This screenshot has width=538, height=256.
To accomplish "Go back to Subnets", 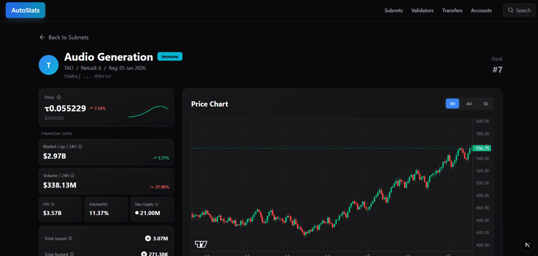I will 64,37.
